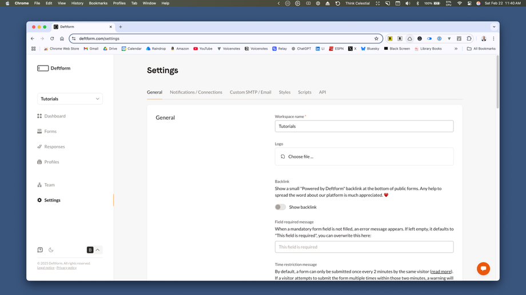
Task: Click Choose file for the logo
Action: (x=364, y=156)
